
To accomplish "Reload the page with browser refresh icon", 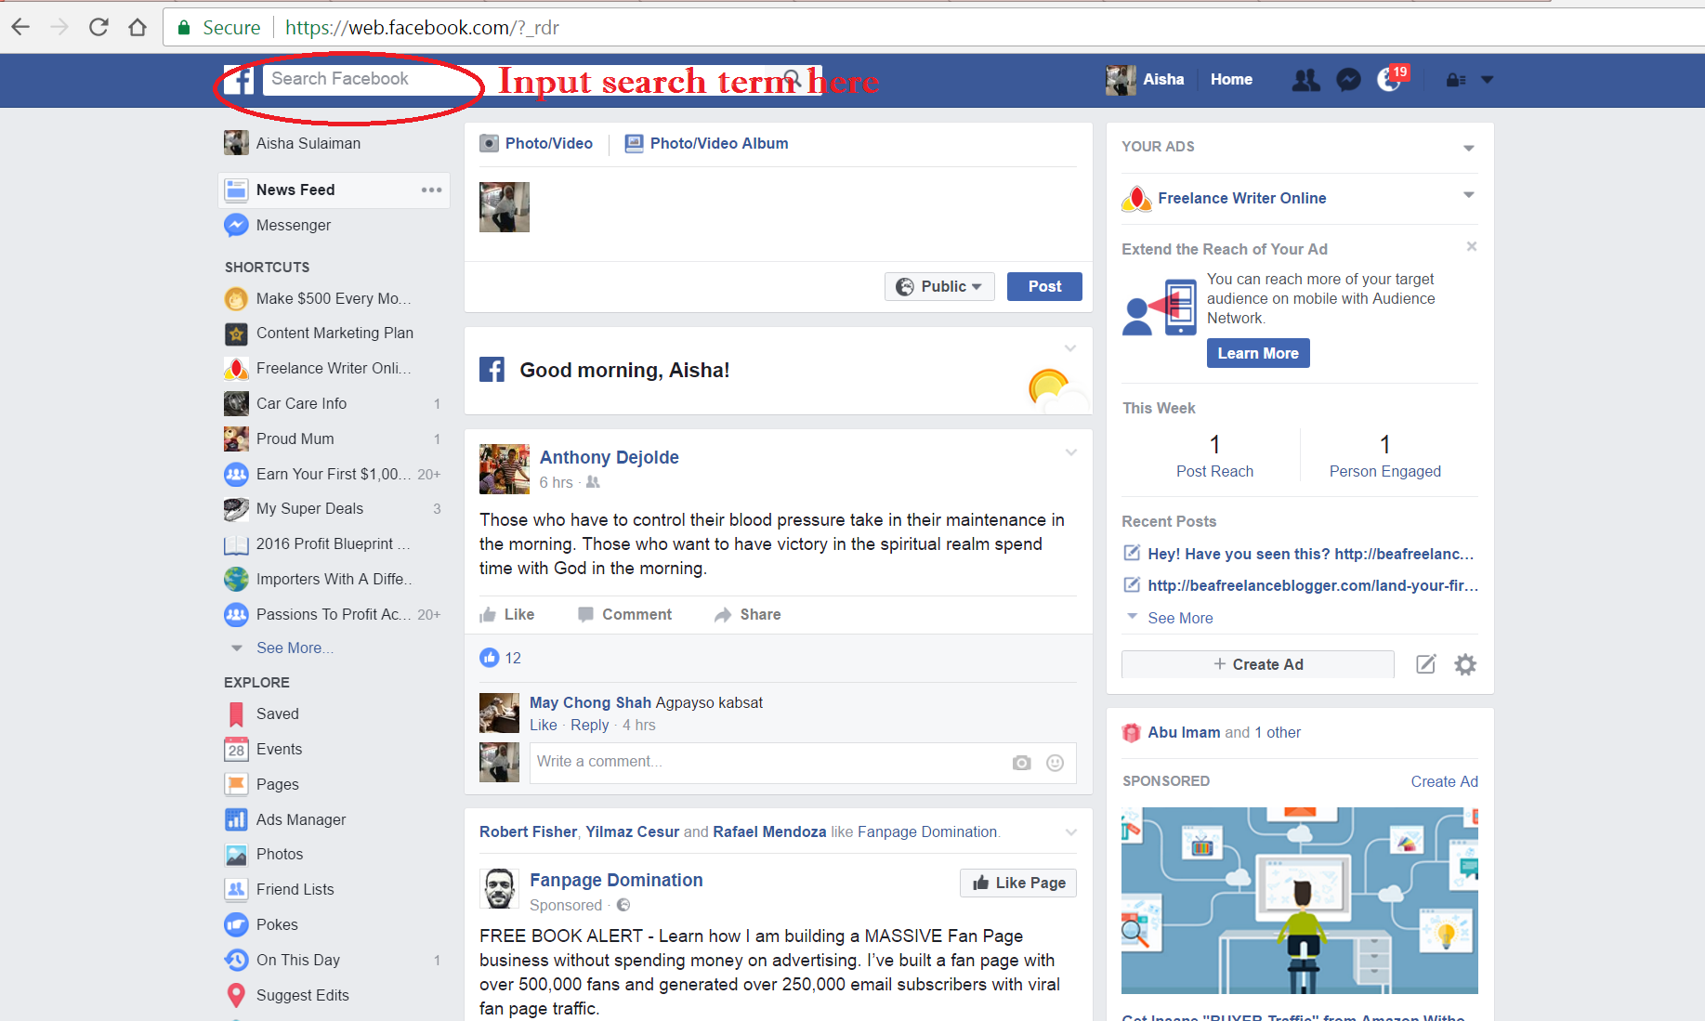I will click(98, 27).
